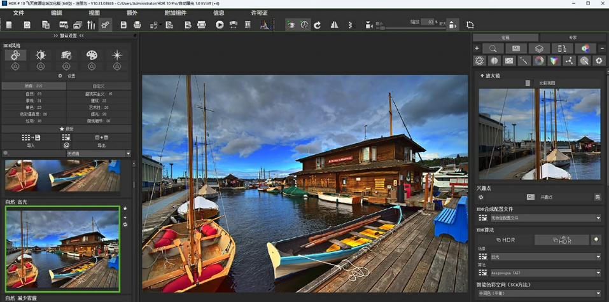Image resolution: width=609 pixels, height=302 pixels.
Task: Open the histogram icon in the toolbar
Action: [265, 25]
